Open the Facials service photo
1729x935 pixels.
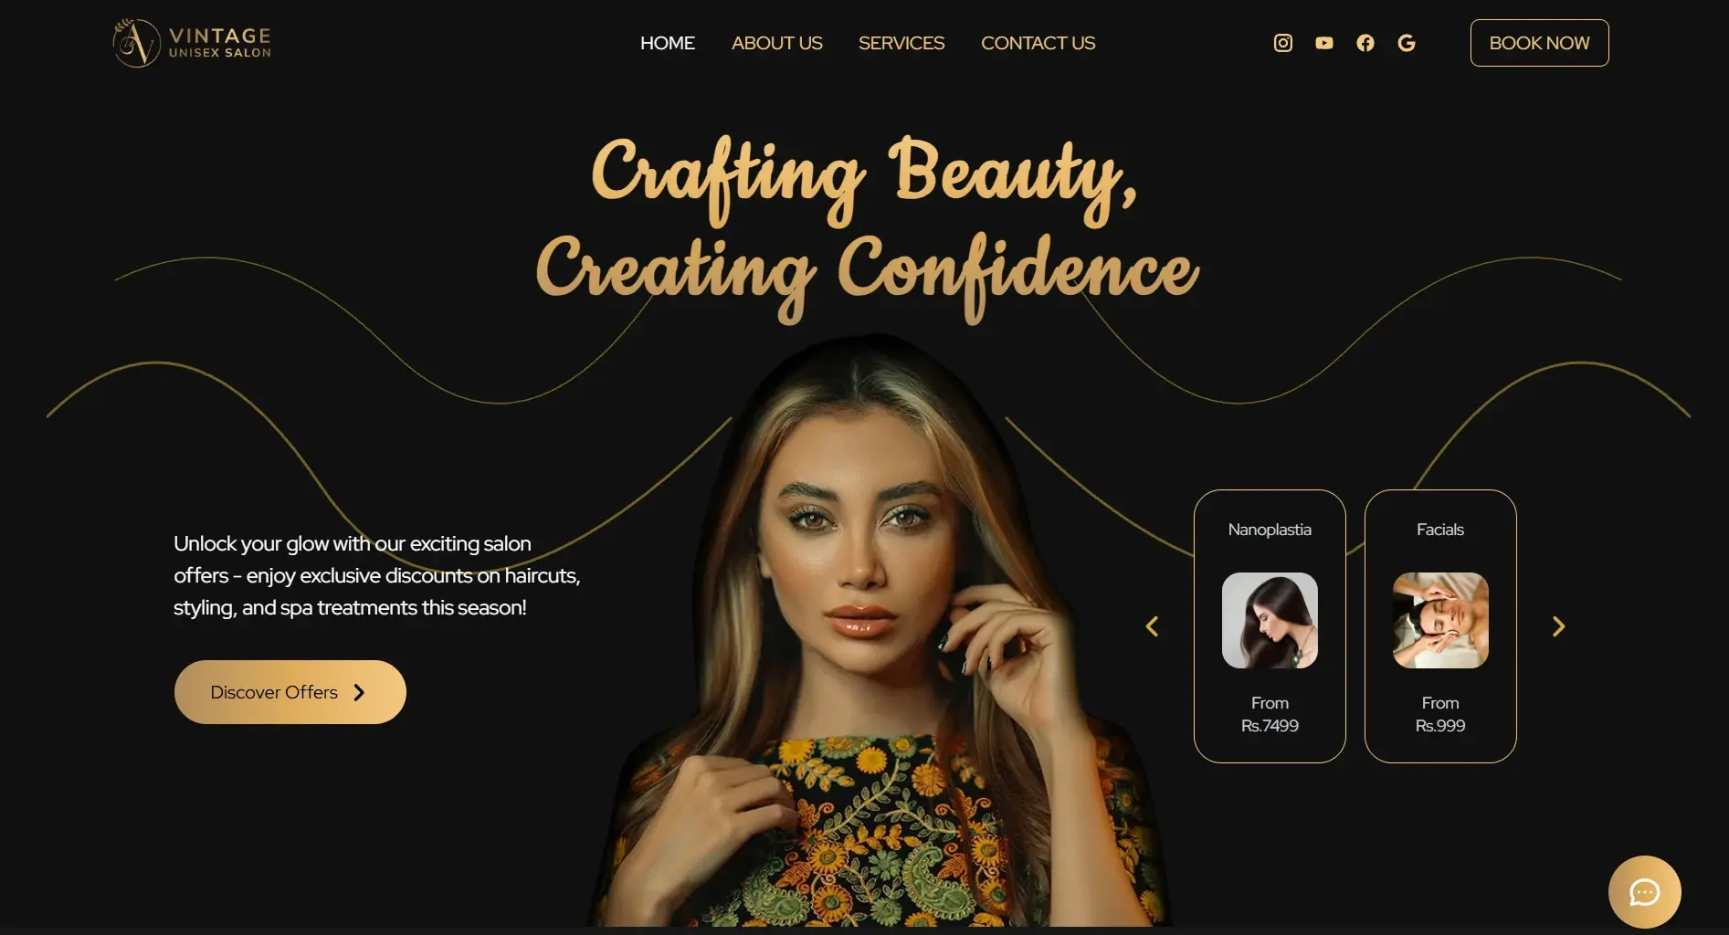(1439, 620)
